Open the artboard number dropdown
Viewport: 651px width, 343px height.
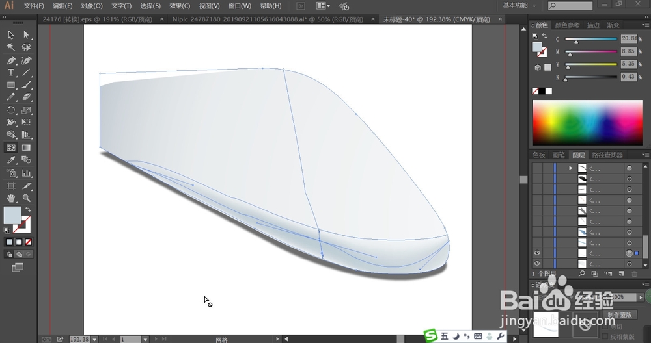pos(145,339)
